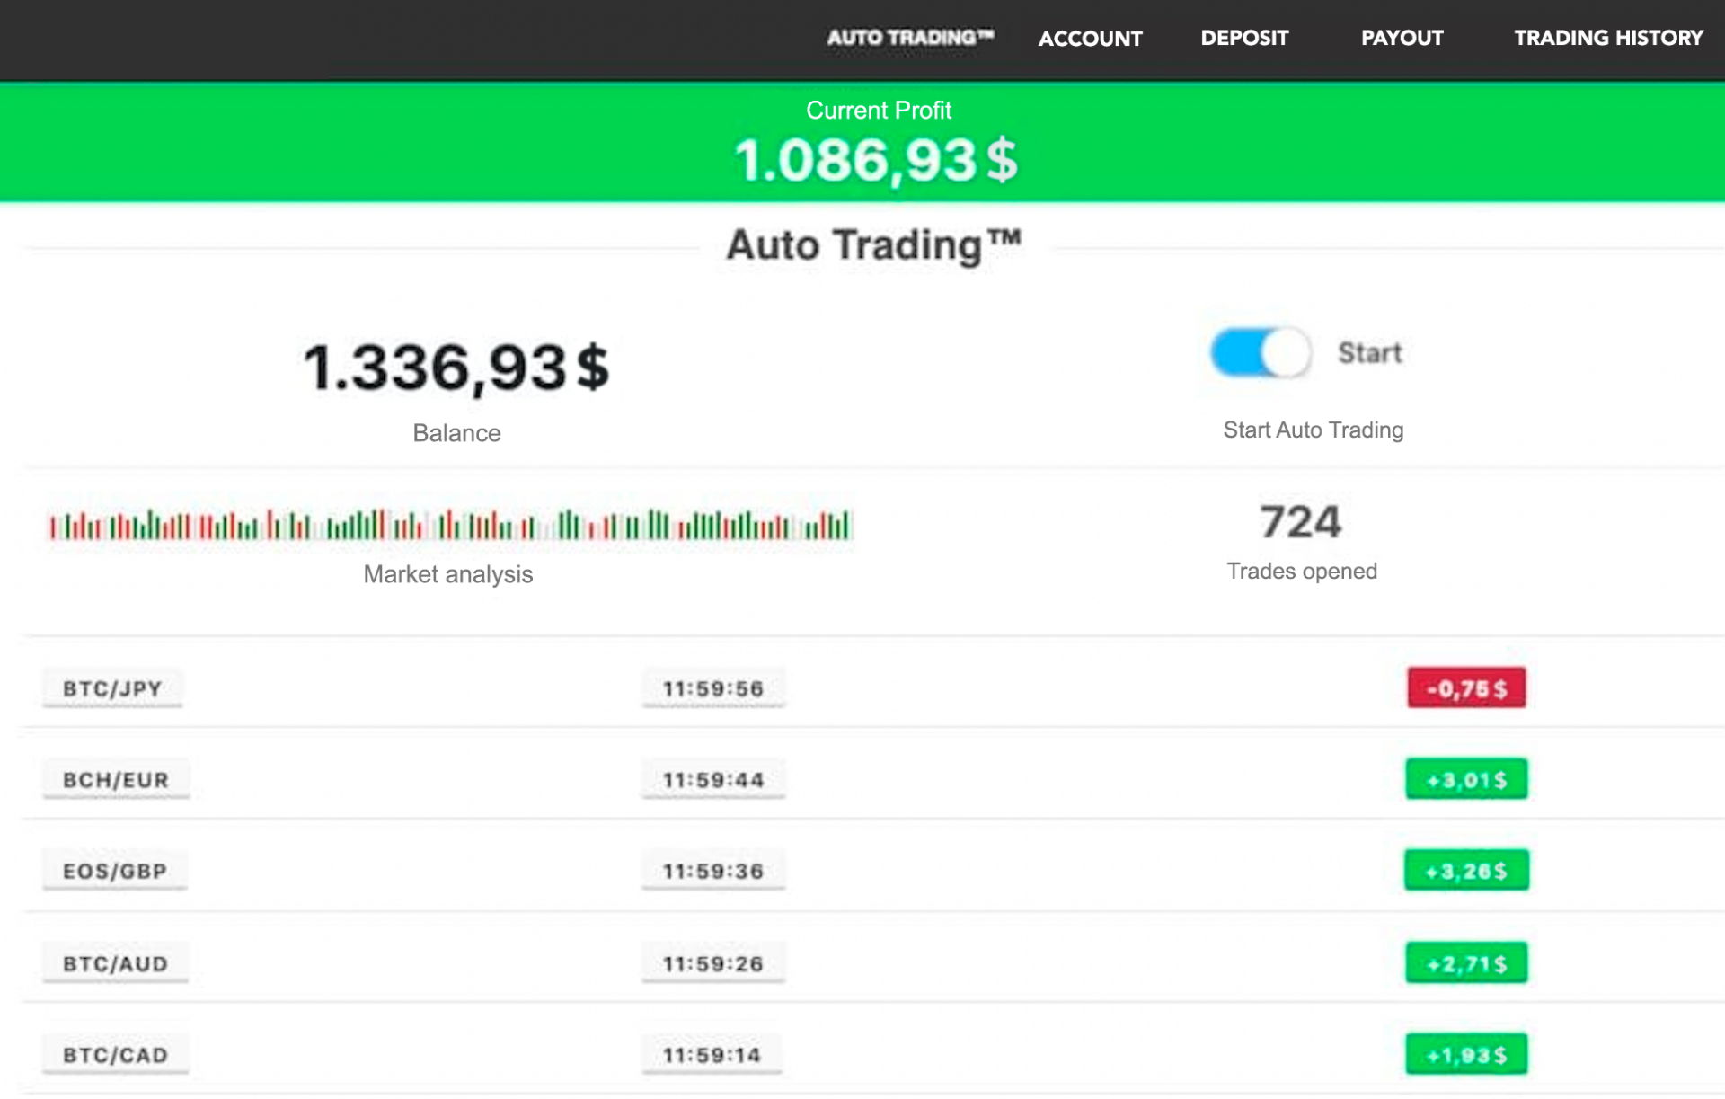Select the BTC/AUD pair tag
Screen dimensions: 1725x1099
(x=115, y=963)
